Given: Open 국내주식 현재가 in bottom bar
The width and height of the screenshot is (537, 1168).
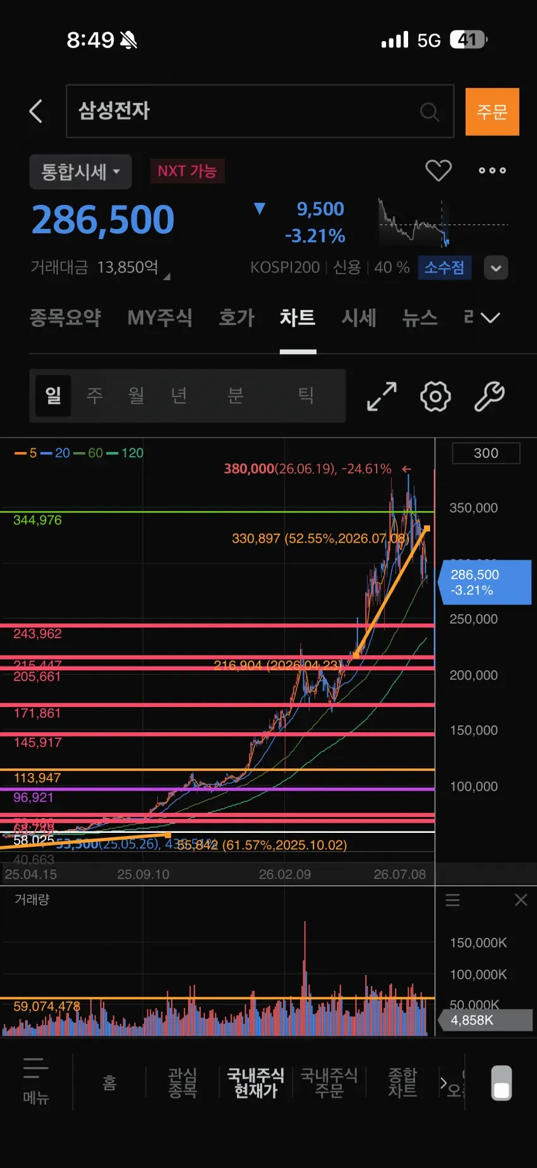Looking at the screenshot, I should (256, 1083).
